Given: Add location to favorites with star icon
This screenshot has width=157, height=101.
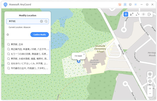Looking at the screenshot, I should coord(8,34).
